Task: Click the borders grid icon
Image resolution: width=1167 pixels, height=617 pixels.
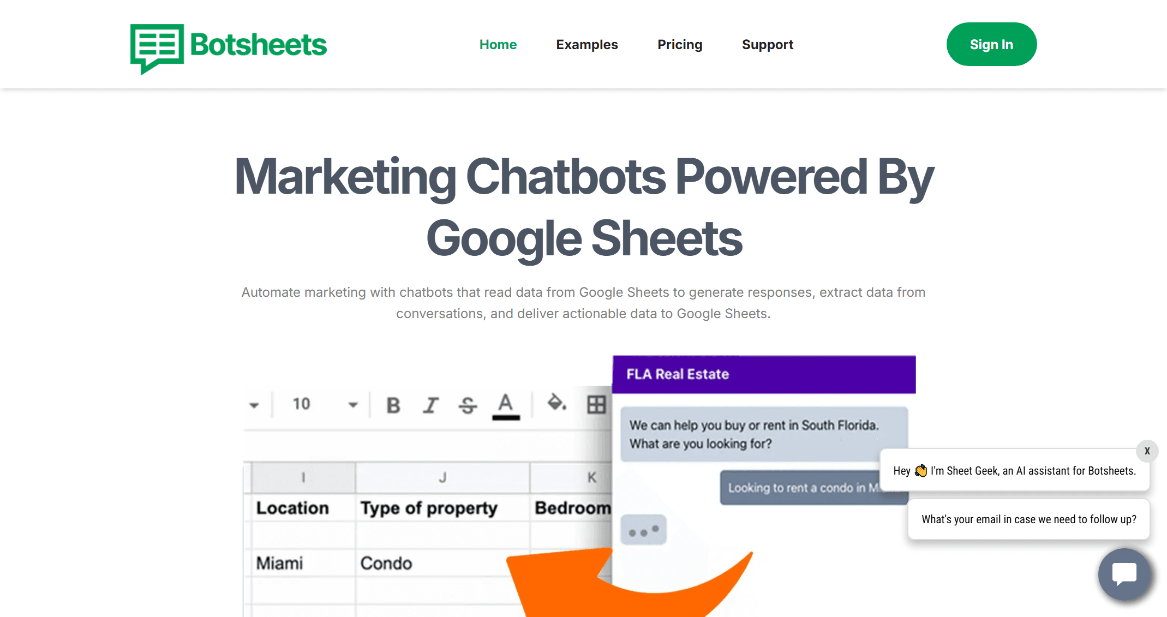Action: click(596, 404)
